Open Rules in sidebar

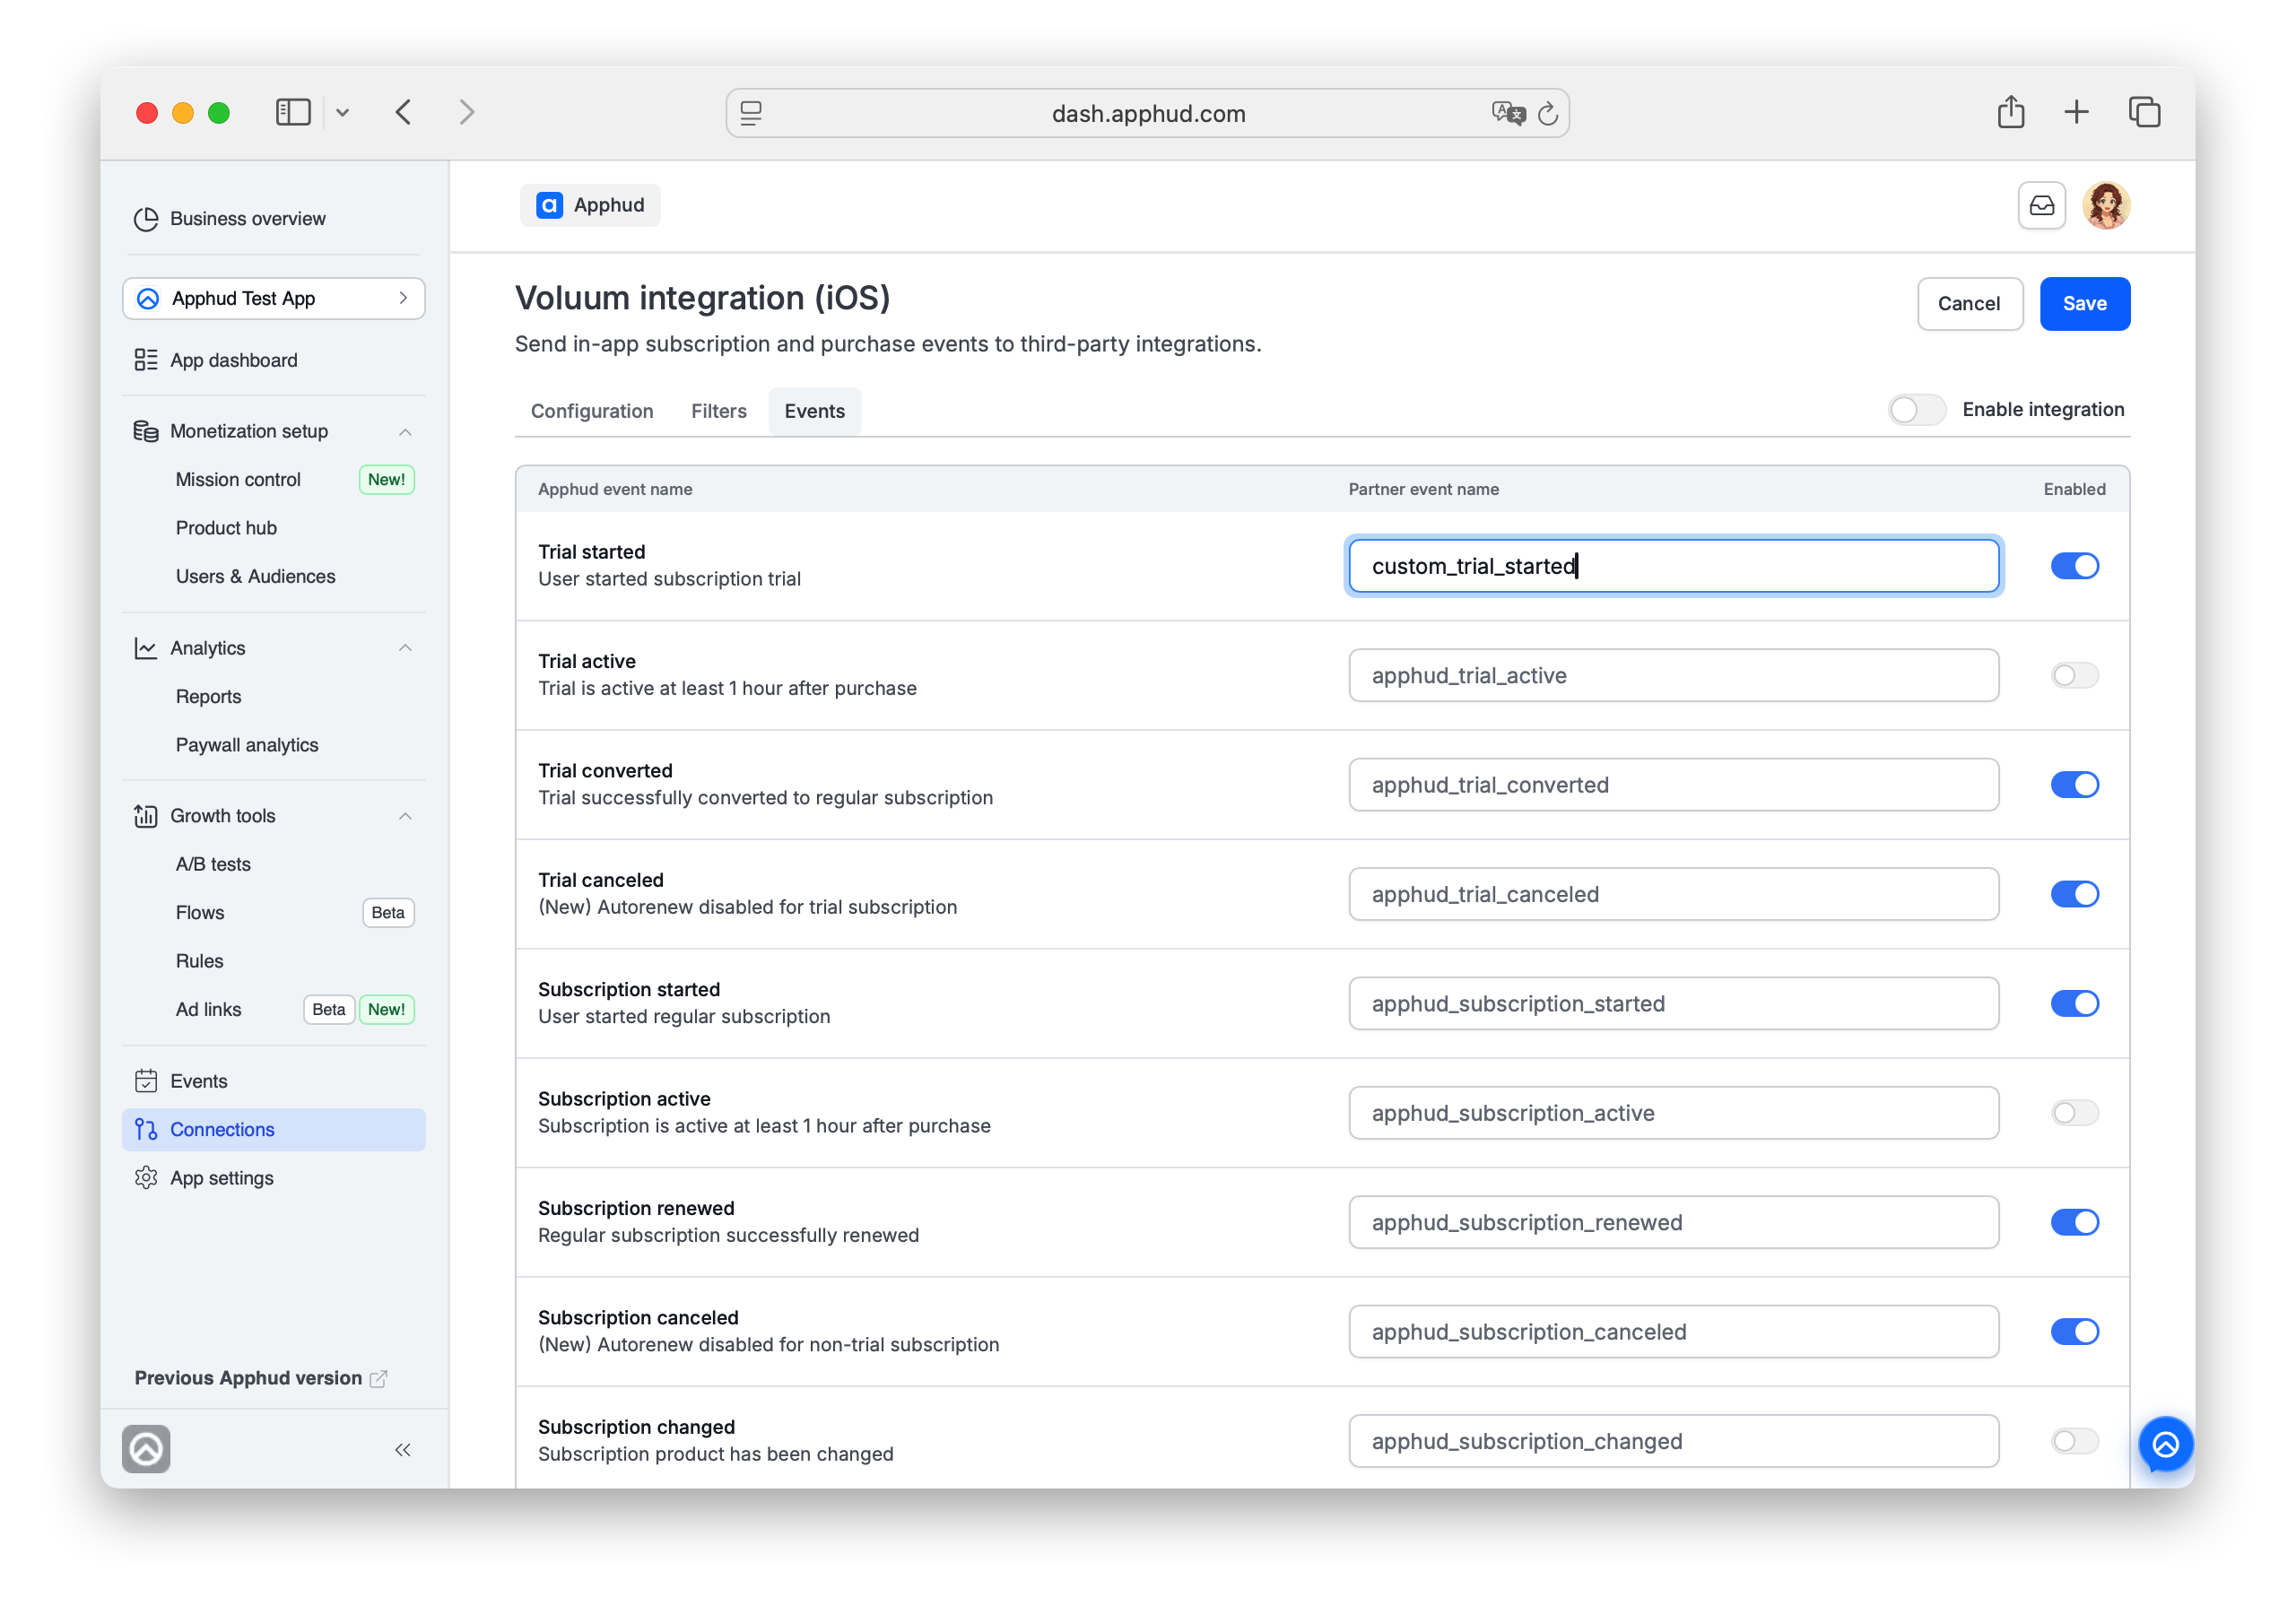(x=200, y=961)
